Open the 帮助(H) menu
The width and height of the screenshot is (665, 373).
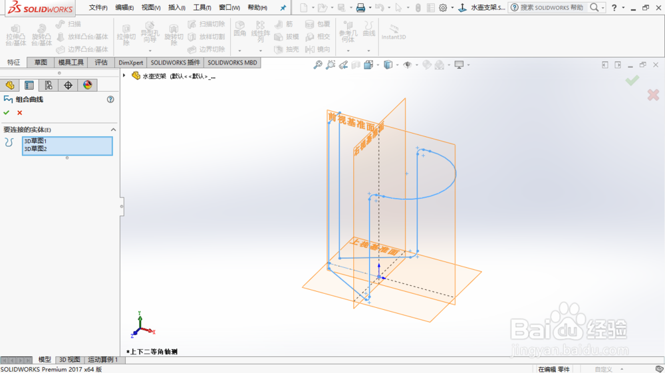point(257,7)
